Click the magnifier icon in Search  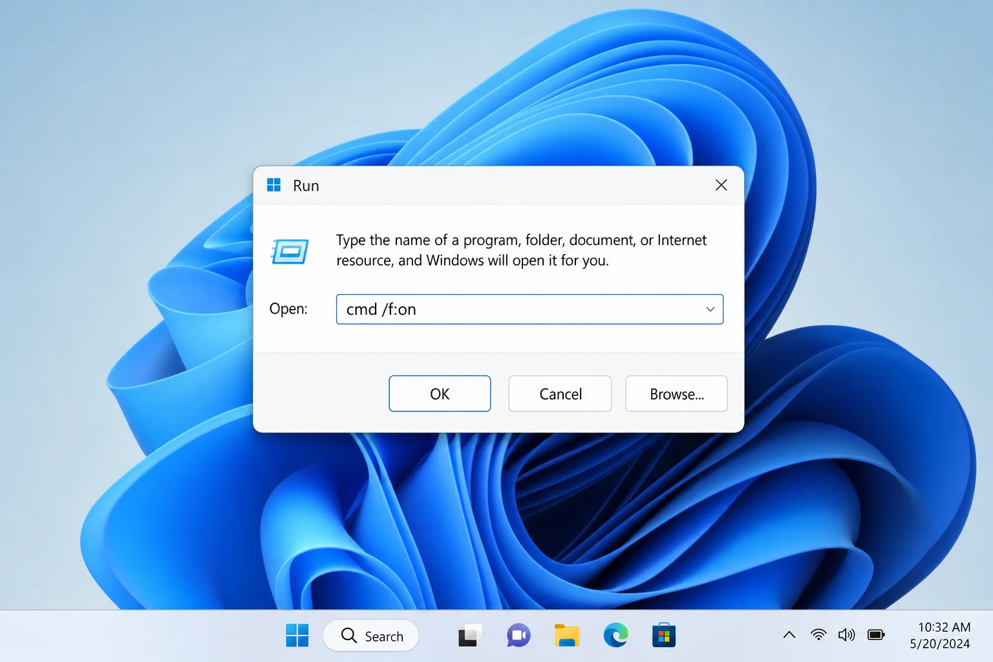coord(349,635)
